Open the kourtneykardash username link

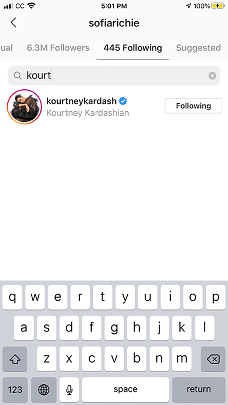click(81, 101)
